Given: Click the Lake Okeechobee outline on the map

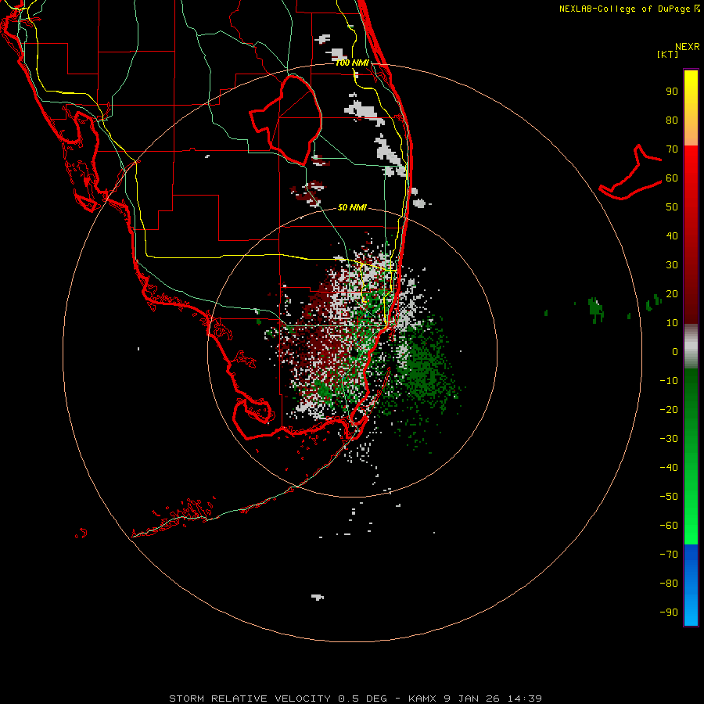Looking at the screenshot, I should pos(286,120).
